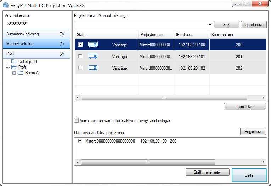Uncheck connected projector Mirrord checkbox in lower list

pyautogui.click(x=80, y=141)
